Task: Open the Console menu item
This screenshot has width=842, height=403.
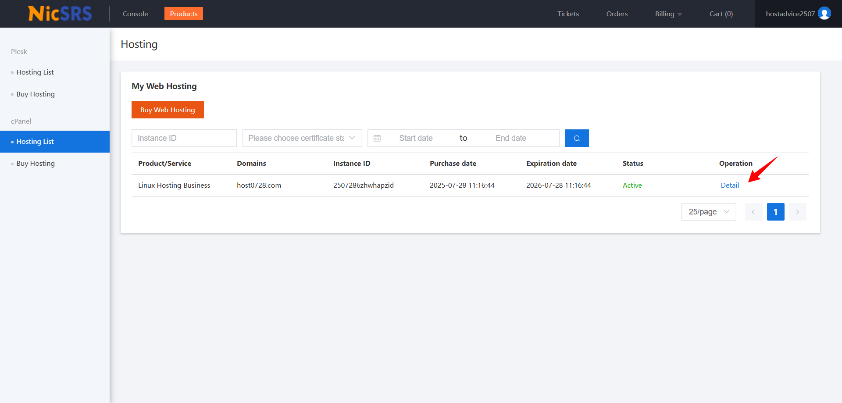Action: 135,14
